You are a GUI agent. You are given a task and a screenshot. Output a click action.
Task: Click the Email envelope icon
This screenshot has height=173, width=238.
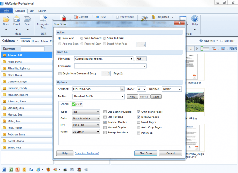(x=16, y=19)
